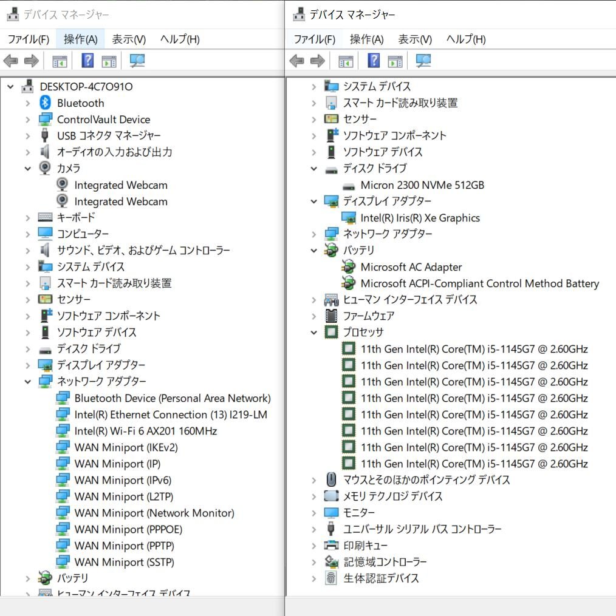Click the モニター monitor icon
Viewport: 616px width, 616px height.
click(x=331, y=512)
